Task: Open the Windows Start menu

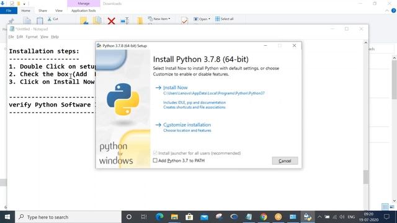Action: point(7,217)
